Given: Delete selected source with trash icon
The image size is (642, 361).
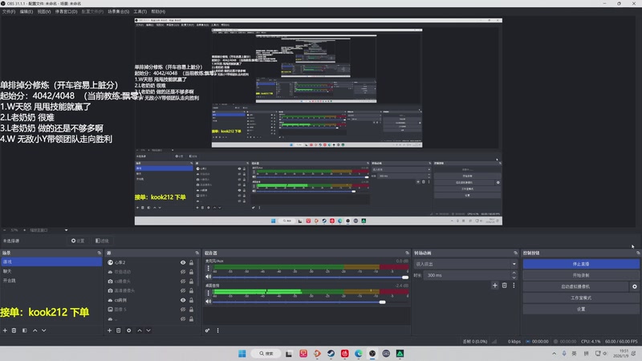Looking at the screenshot, I should pos(118,331).
